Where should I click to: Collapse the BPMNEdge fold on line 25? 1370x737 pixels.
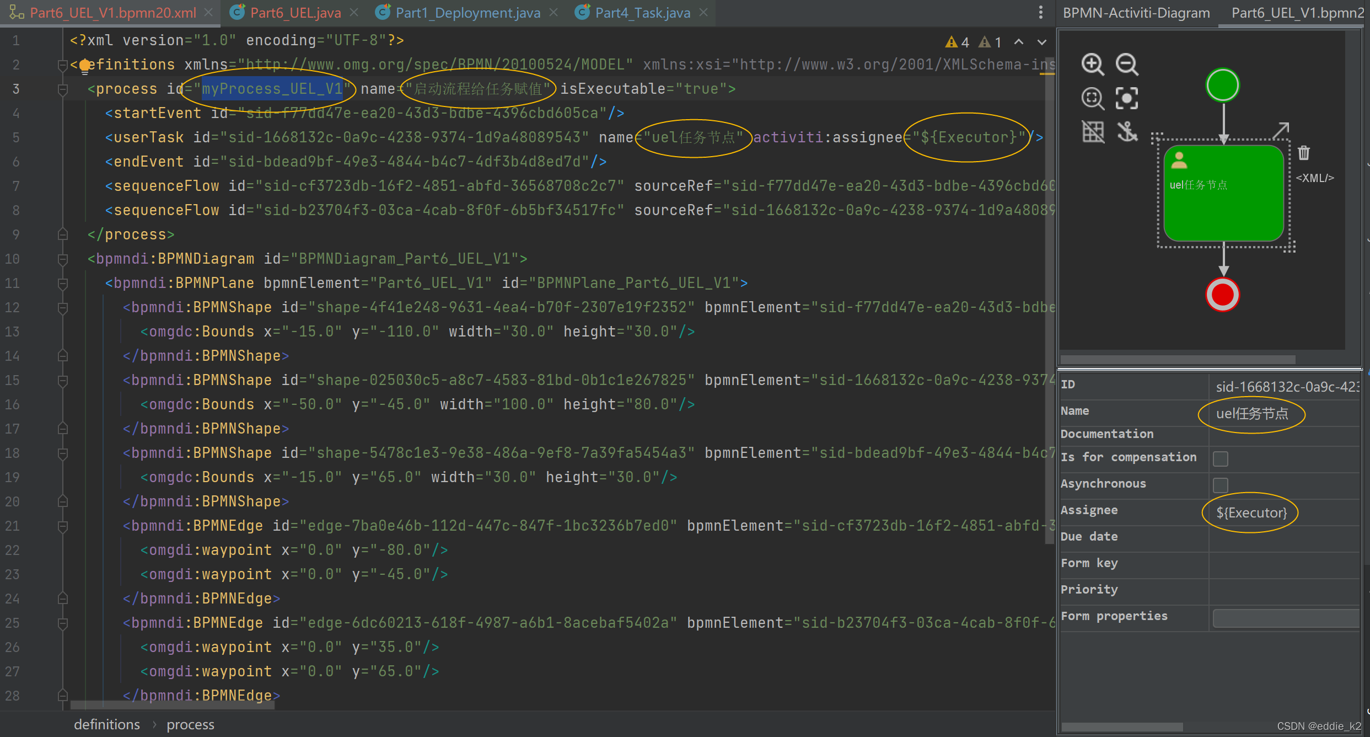click(63, 623)
